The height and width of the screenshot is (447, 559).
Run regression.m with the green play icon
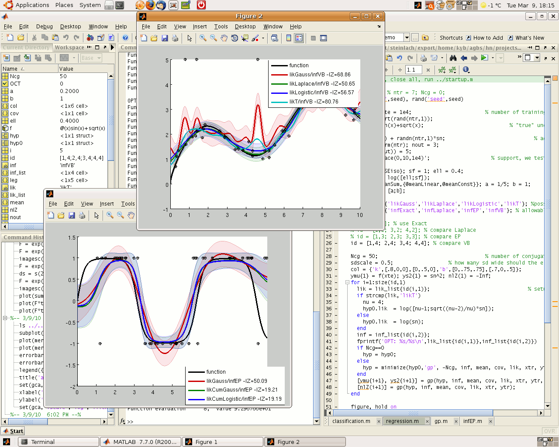pos(484,58)
